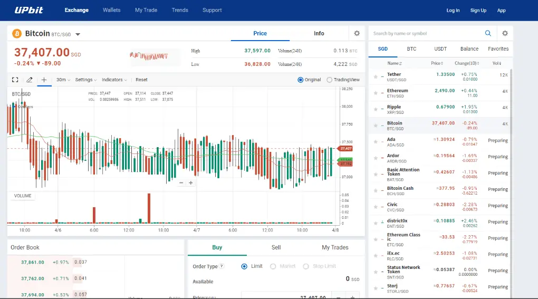Star Ethereum as a favorite
The image size is (538, 299).
point(376,93)
